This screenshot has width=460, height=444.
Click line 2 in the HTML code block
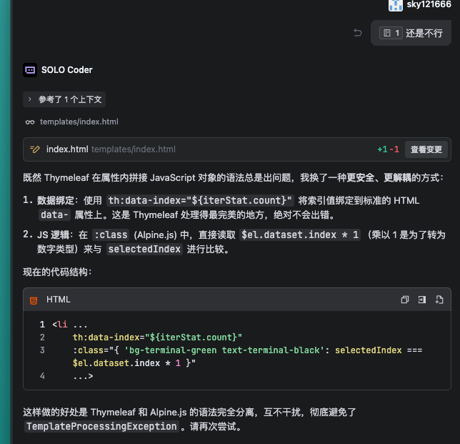pyautogui.click(x=157, y=337)
